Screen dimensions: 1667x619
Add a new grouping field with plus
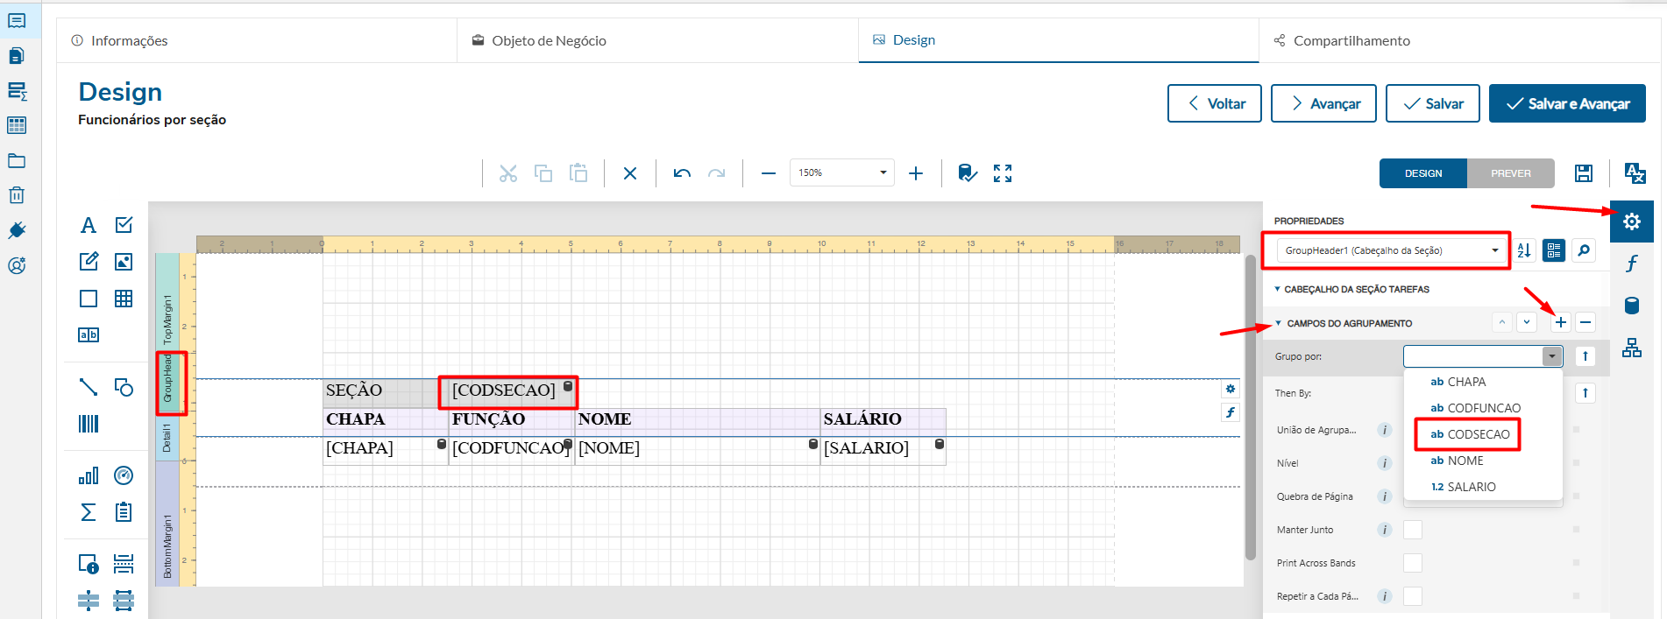coord(1561,322)
